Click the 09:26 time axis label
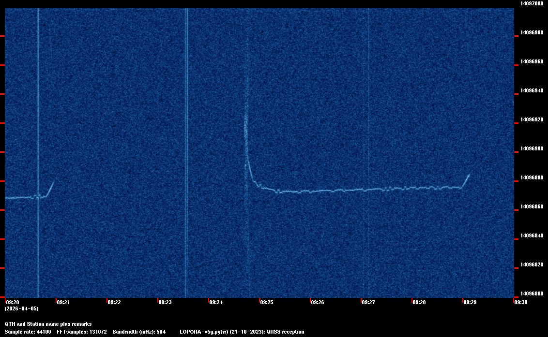The image size is (548, 337). click(318, 302)
